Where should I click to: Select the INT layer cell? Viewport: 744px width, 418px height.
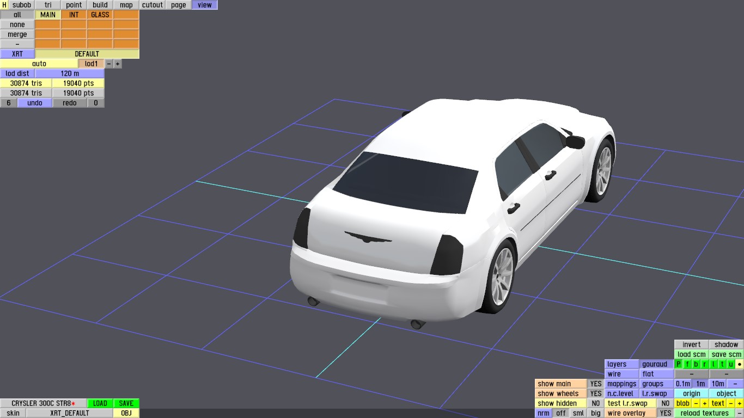(74, 15)
